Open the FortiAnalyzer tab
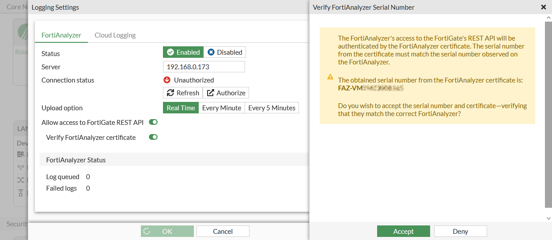Viewport: 552px width, 240px height. [61, 35]
